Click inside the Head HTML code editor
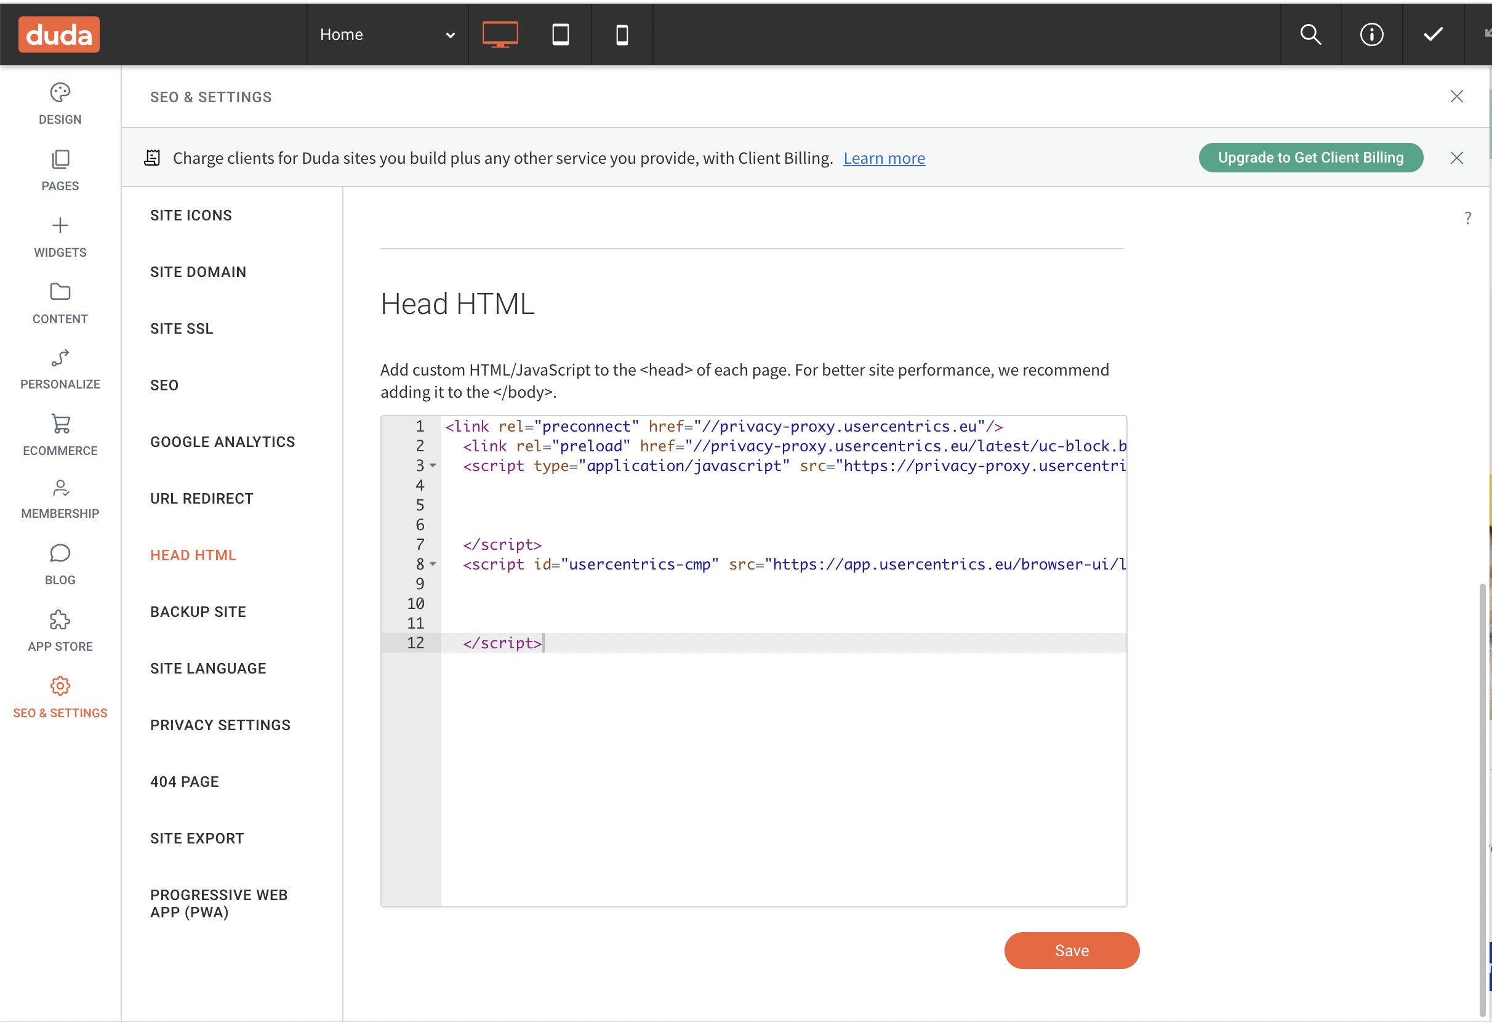Viewport: 1492px width, 1022px height. pos(782,770)
